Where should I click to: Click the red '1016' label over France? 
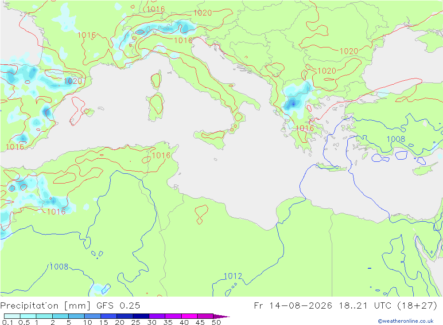[87, 35]
